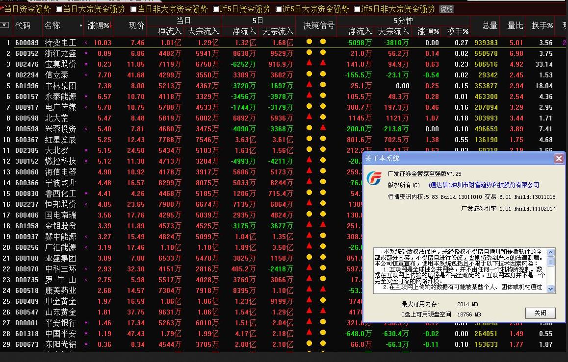Click purple x mark beside 大北农
This screenshot has height=362, width=568.
click(86, 150)
